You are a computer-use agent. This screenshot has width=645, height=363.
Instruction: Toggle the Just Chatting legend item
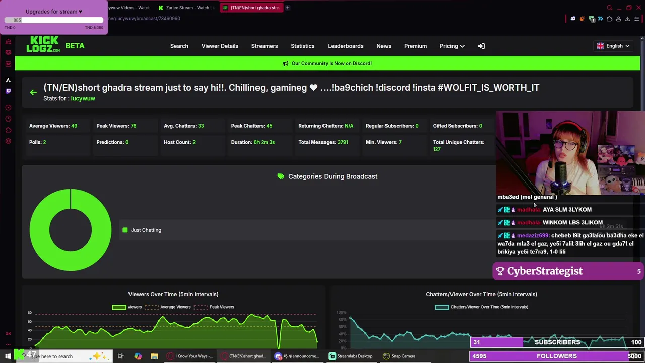[x=142, y=230]
